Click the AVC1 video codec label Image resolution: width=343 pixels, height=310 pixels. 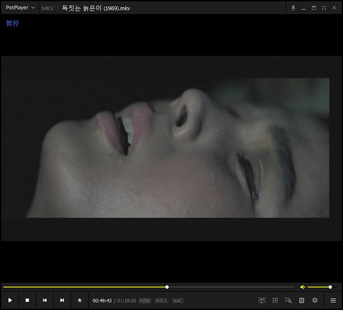(x=161, y=301)
